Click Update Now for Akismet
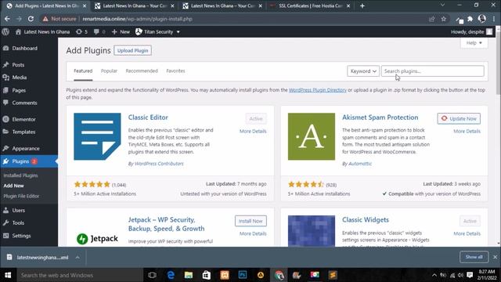501x282 pixels. [x=459, y=118]
